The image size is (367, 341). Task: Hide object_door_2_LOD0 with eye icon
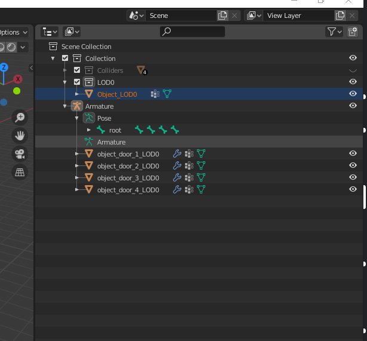[353, 165]
